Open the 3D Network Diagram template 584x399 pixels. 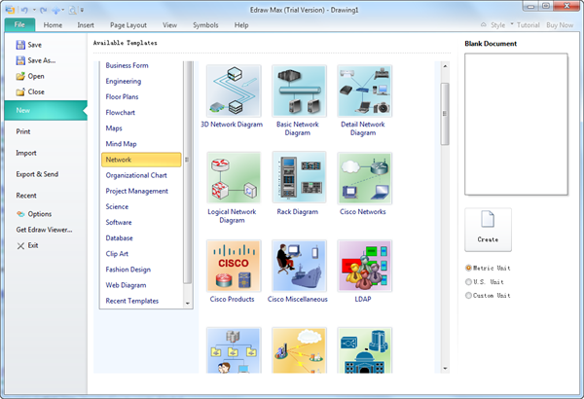(233, 91)
